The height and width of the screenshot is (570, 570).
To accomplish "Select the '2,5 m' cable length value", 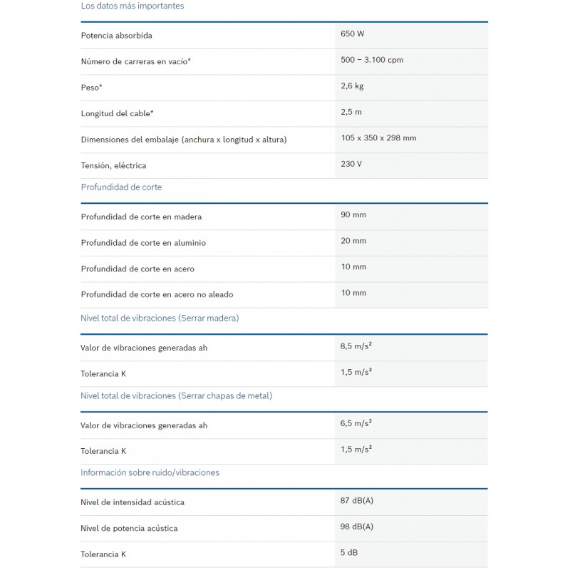I will pos(351,112).
